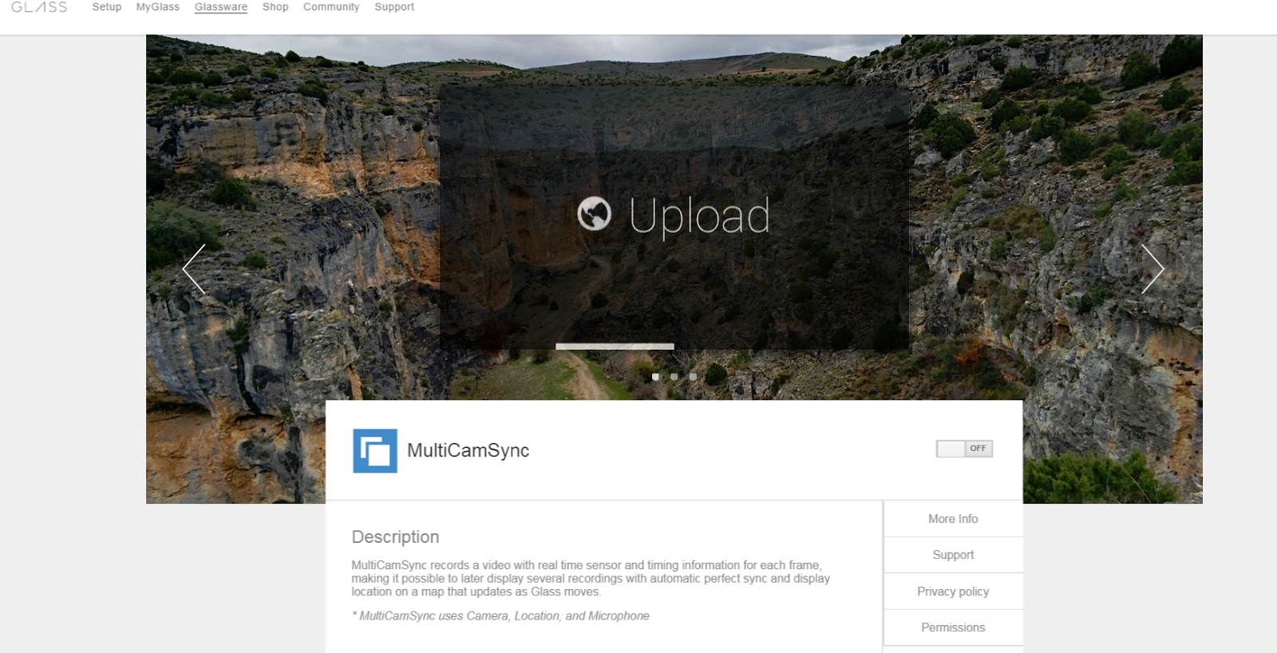The width and height of the screenshot is (1277, 653).
Task: Click the 'uses Camera, Location, and Microphone' note
Action: [500, 616]
